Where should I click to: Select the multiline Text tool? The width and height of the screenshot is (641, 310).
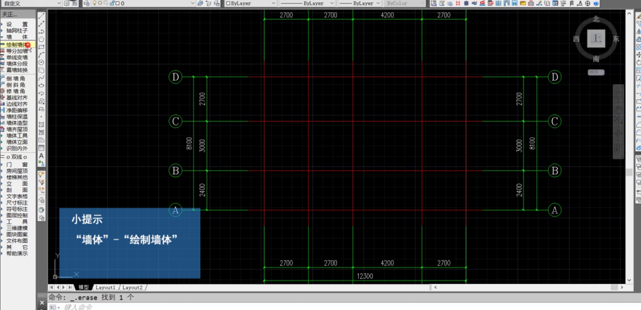point(41,156)
